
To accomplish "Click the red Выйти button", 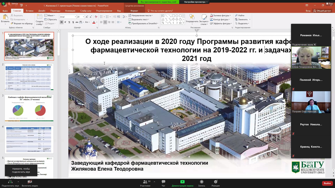I will pyautogui.click(x=327, y=183).
